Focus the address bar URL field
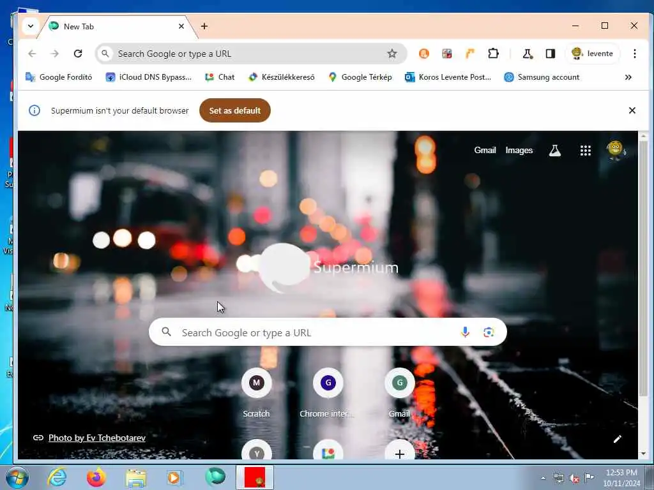Screen dimensions: 654x490 click(250, 54)
